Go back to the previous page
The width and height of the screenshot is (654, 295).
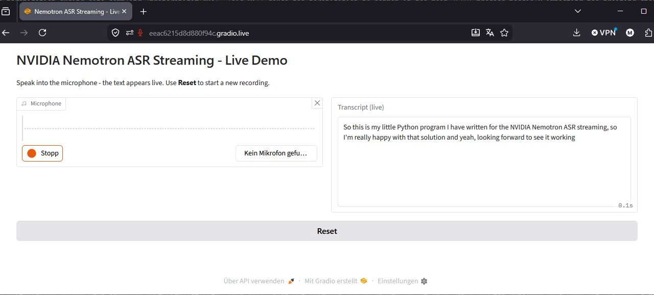[x=6, y=33]
